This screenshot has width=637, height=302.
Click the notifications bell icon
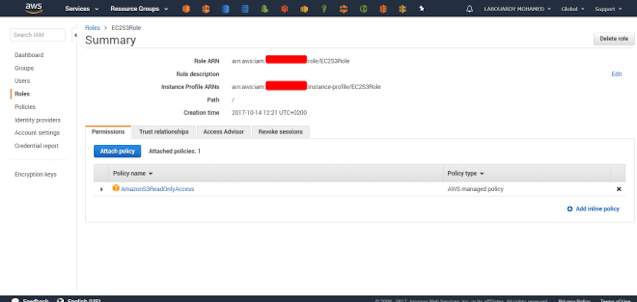click(x=469, y=9)
